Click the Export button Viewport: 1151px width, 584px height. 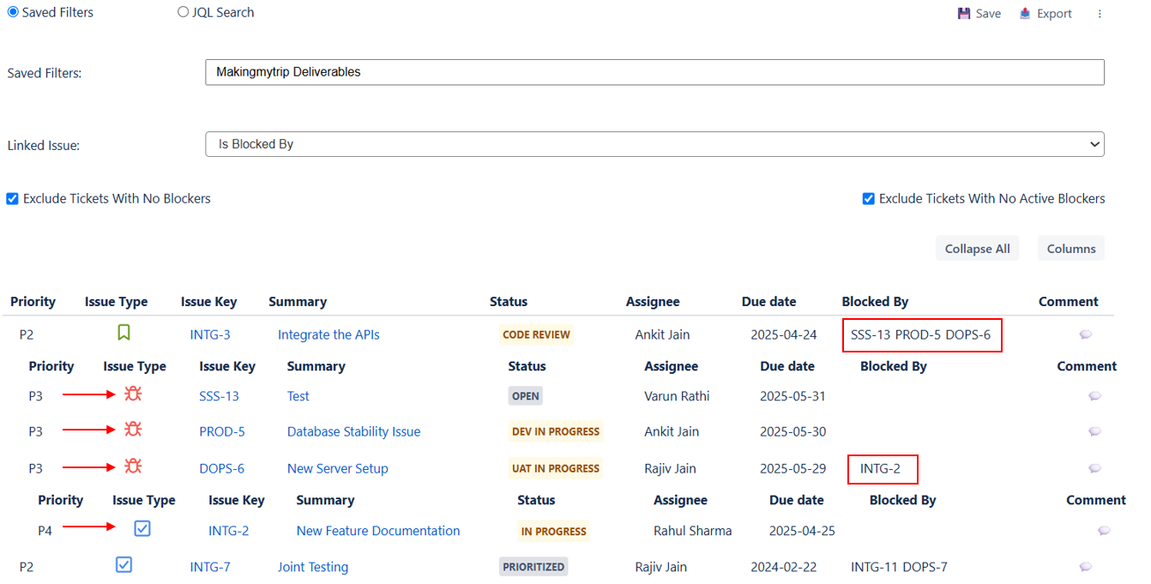coord(1046,14)
